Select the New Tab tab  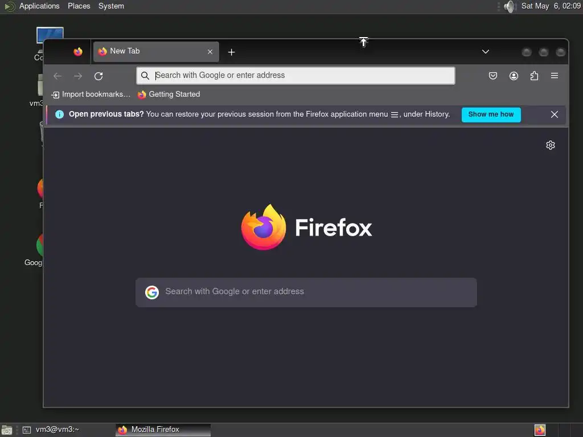click(156, 52)
